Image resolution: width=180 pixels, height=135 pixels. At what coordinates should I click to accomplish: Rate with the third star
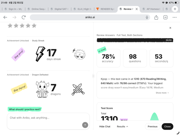[22, 25]
